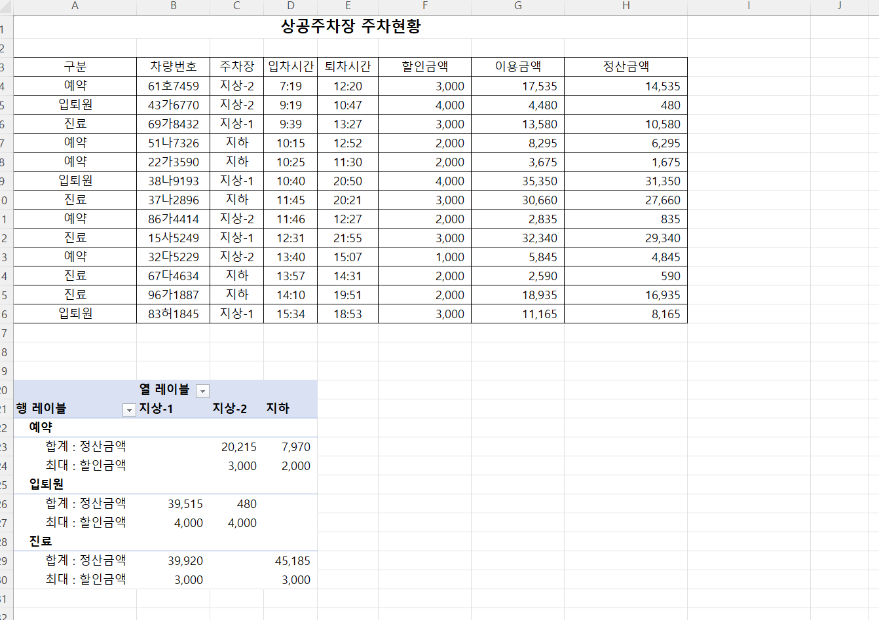Click the title cell 상공주차장 주차현황
Viewport: 879px width, 620px height.
pyautogui.click(x=350, y=27)
